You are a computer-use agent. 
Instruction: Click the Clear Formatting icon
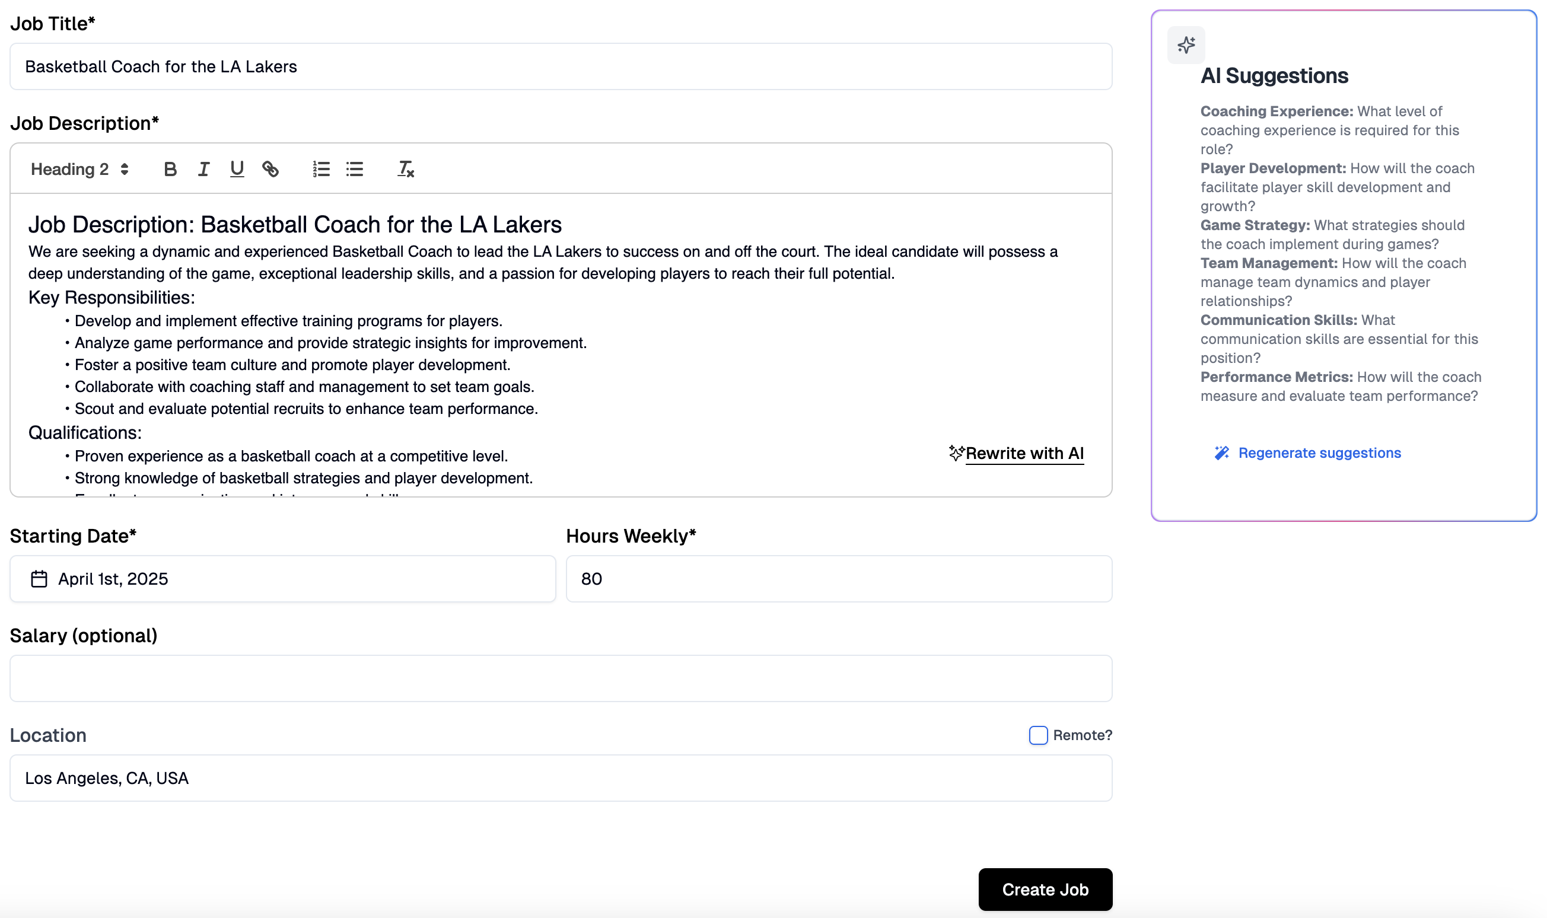[x=404, y=170]
